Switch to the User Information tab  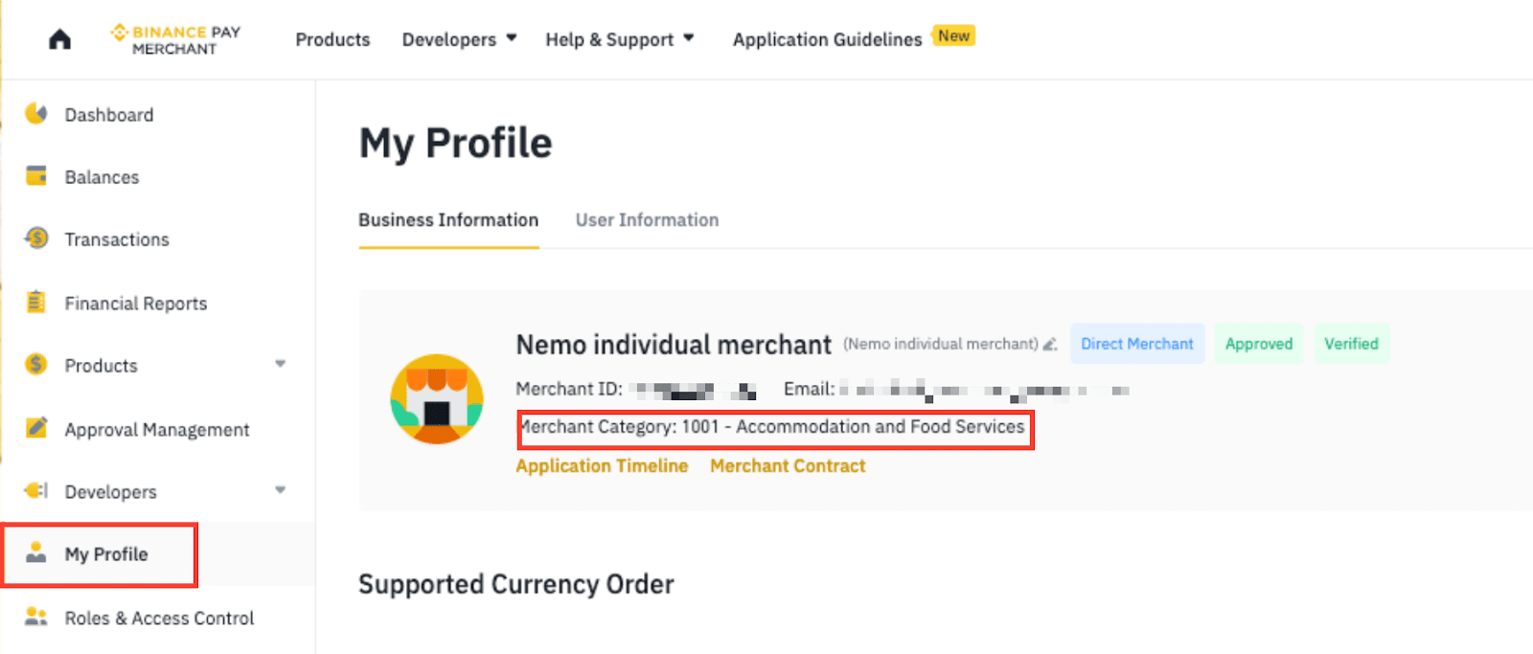pyautogui.click(x=647, y=220)
